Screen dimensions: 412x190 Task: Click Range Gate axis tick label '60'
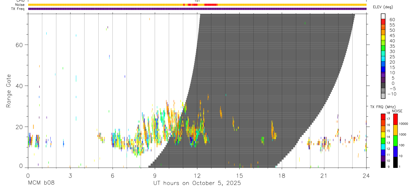click(x=19, y=45)
